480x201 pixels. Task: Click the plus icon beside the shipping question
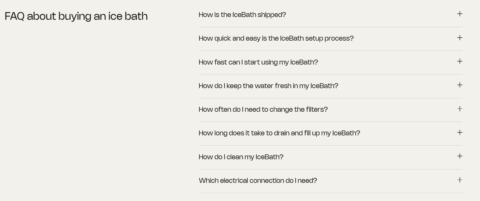[460, 14]
